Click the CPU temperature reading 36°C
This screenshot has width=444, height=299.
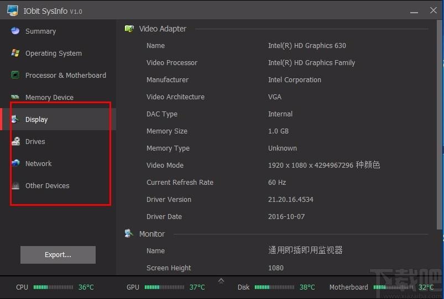pos(86,287)
